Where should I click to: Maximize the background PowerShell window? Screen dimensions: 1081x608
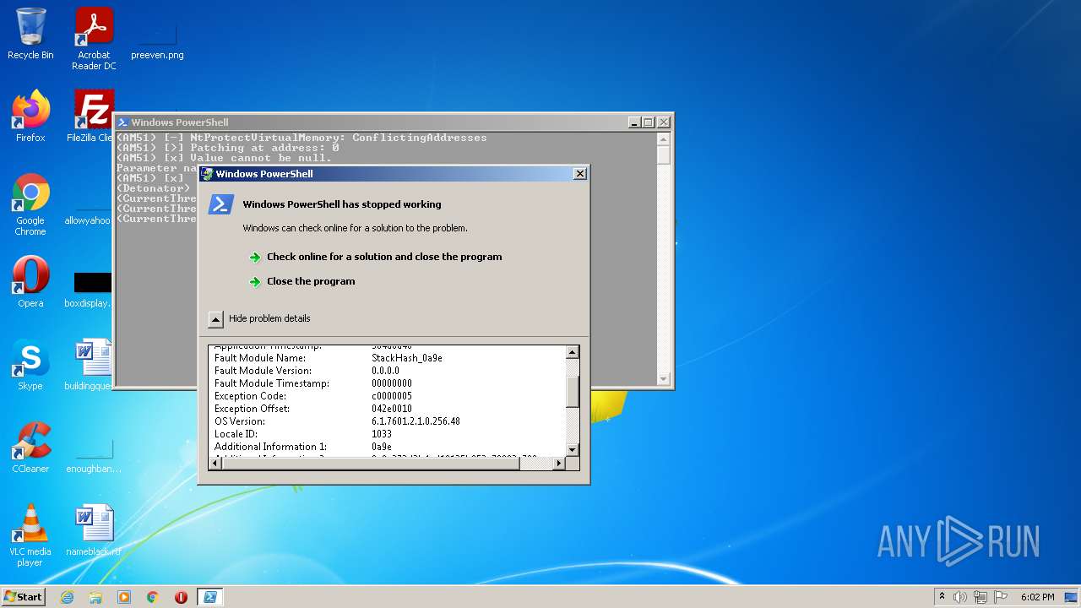tap(649, 122)
